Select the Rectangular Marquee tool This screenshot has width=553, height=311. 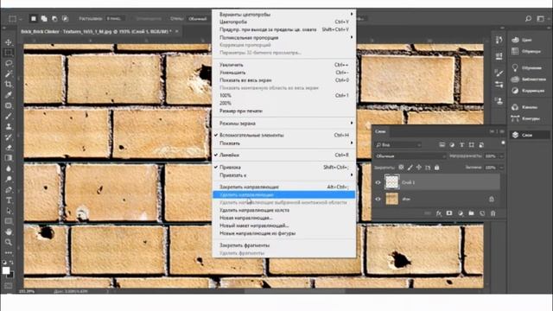click(9, 53)
